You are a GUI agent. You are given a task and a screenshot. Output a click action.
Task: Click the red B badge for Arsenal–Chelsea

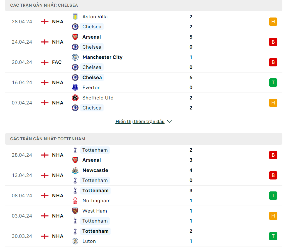tap(273, 42)
